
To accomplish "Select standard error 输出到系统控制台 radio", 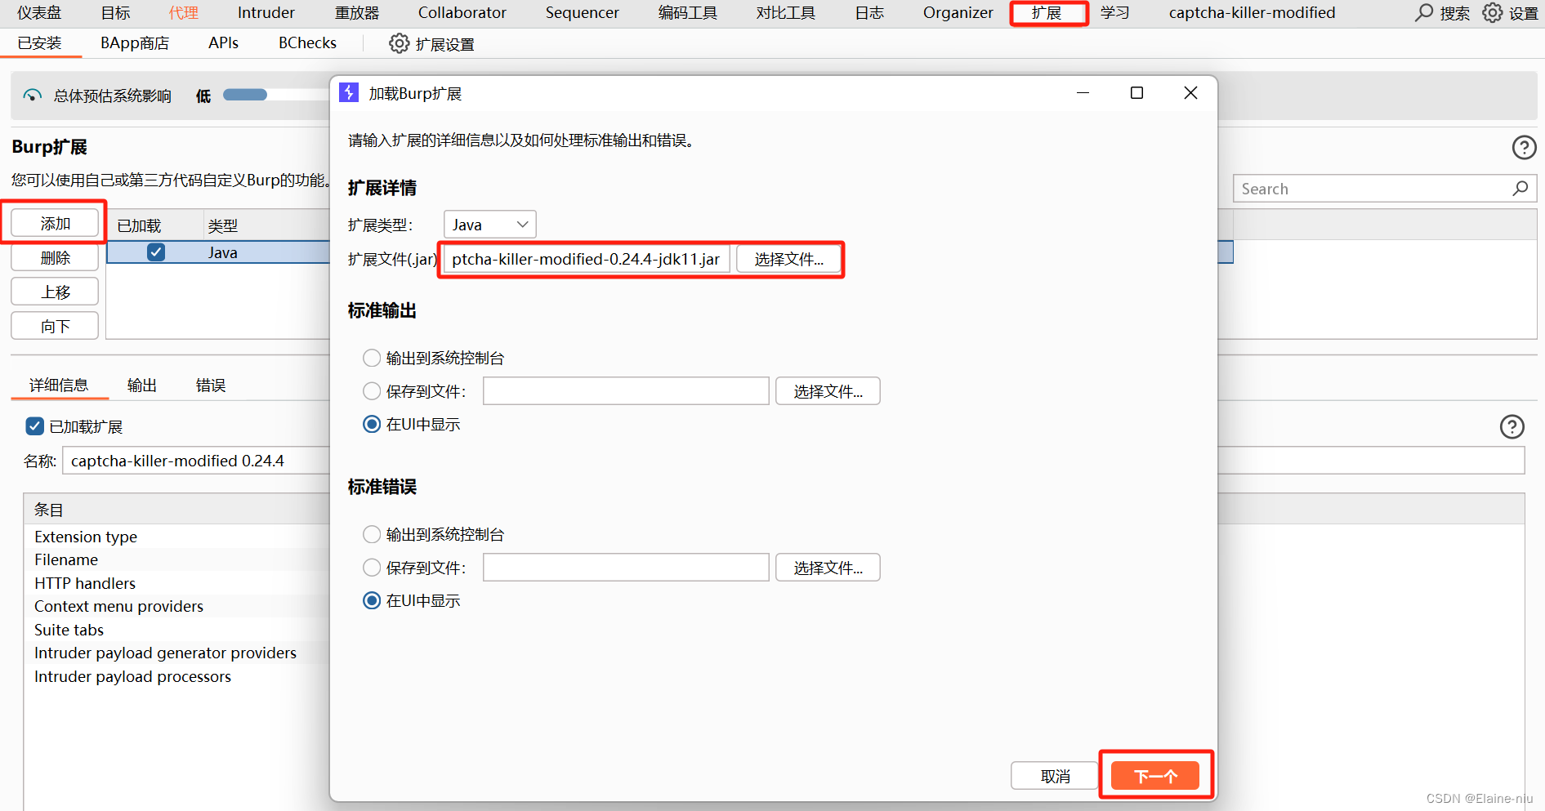I will [372, 534].
